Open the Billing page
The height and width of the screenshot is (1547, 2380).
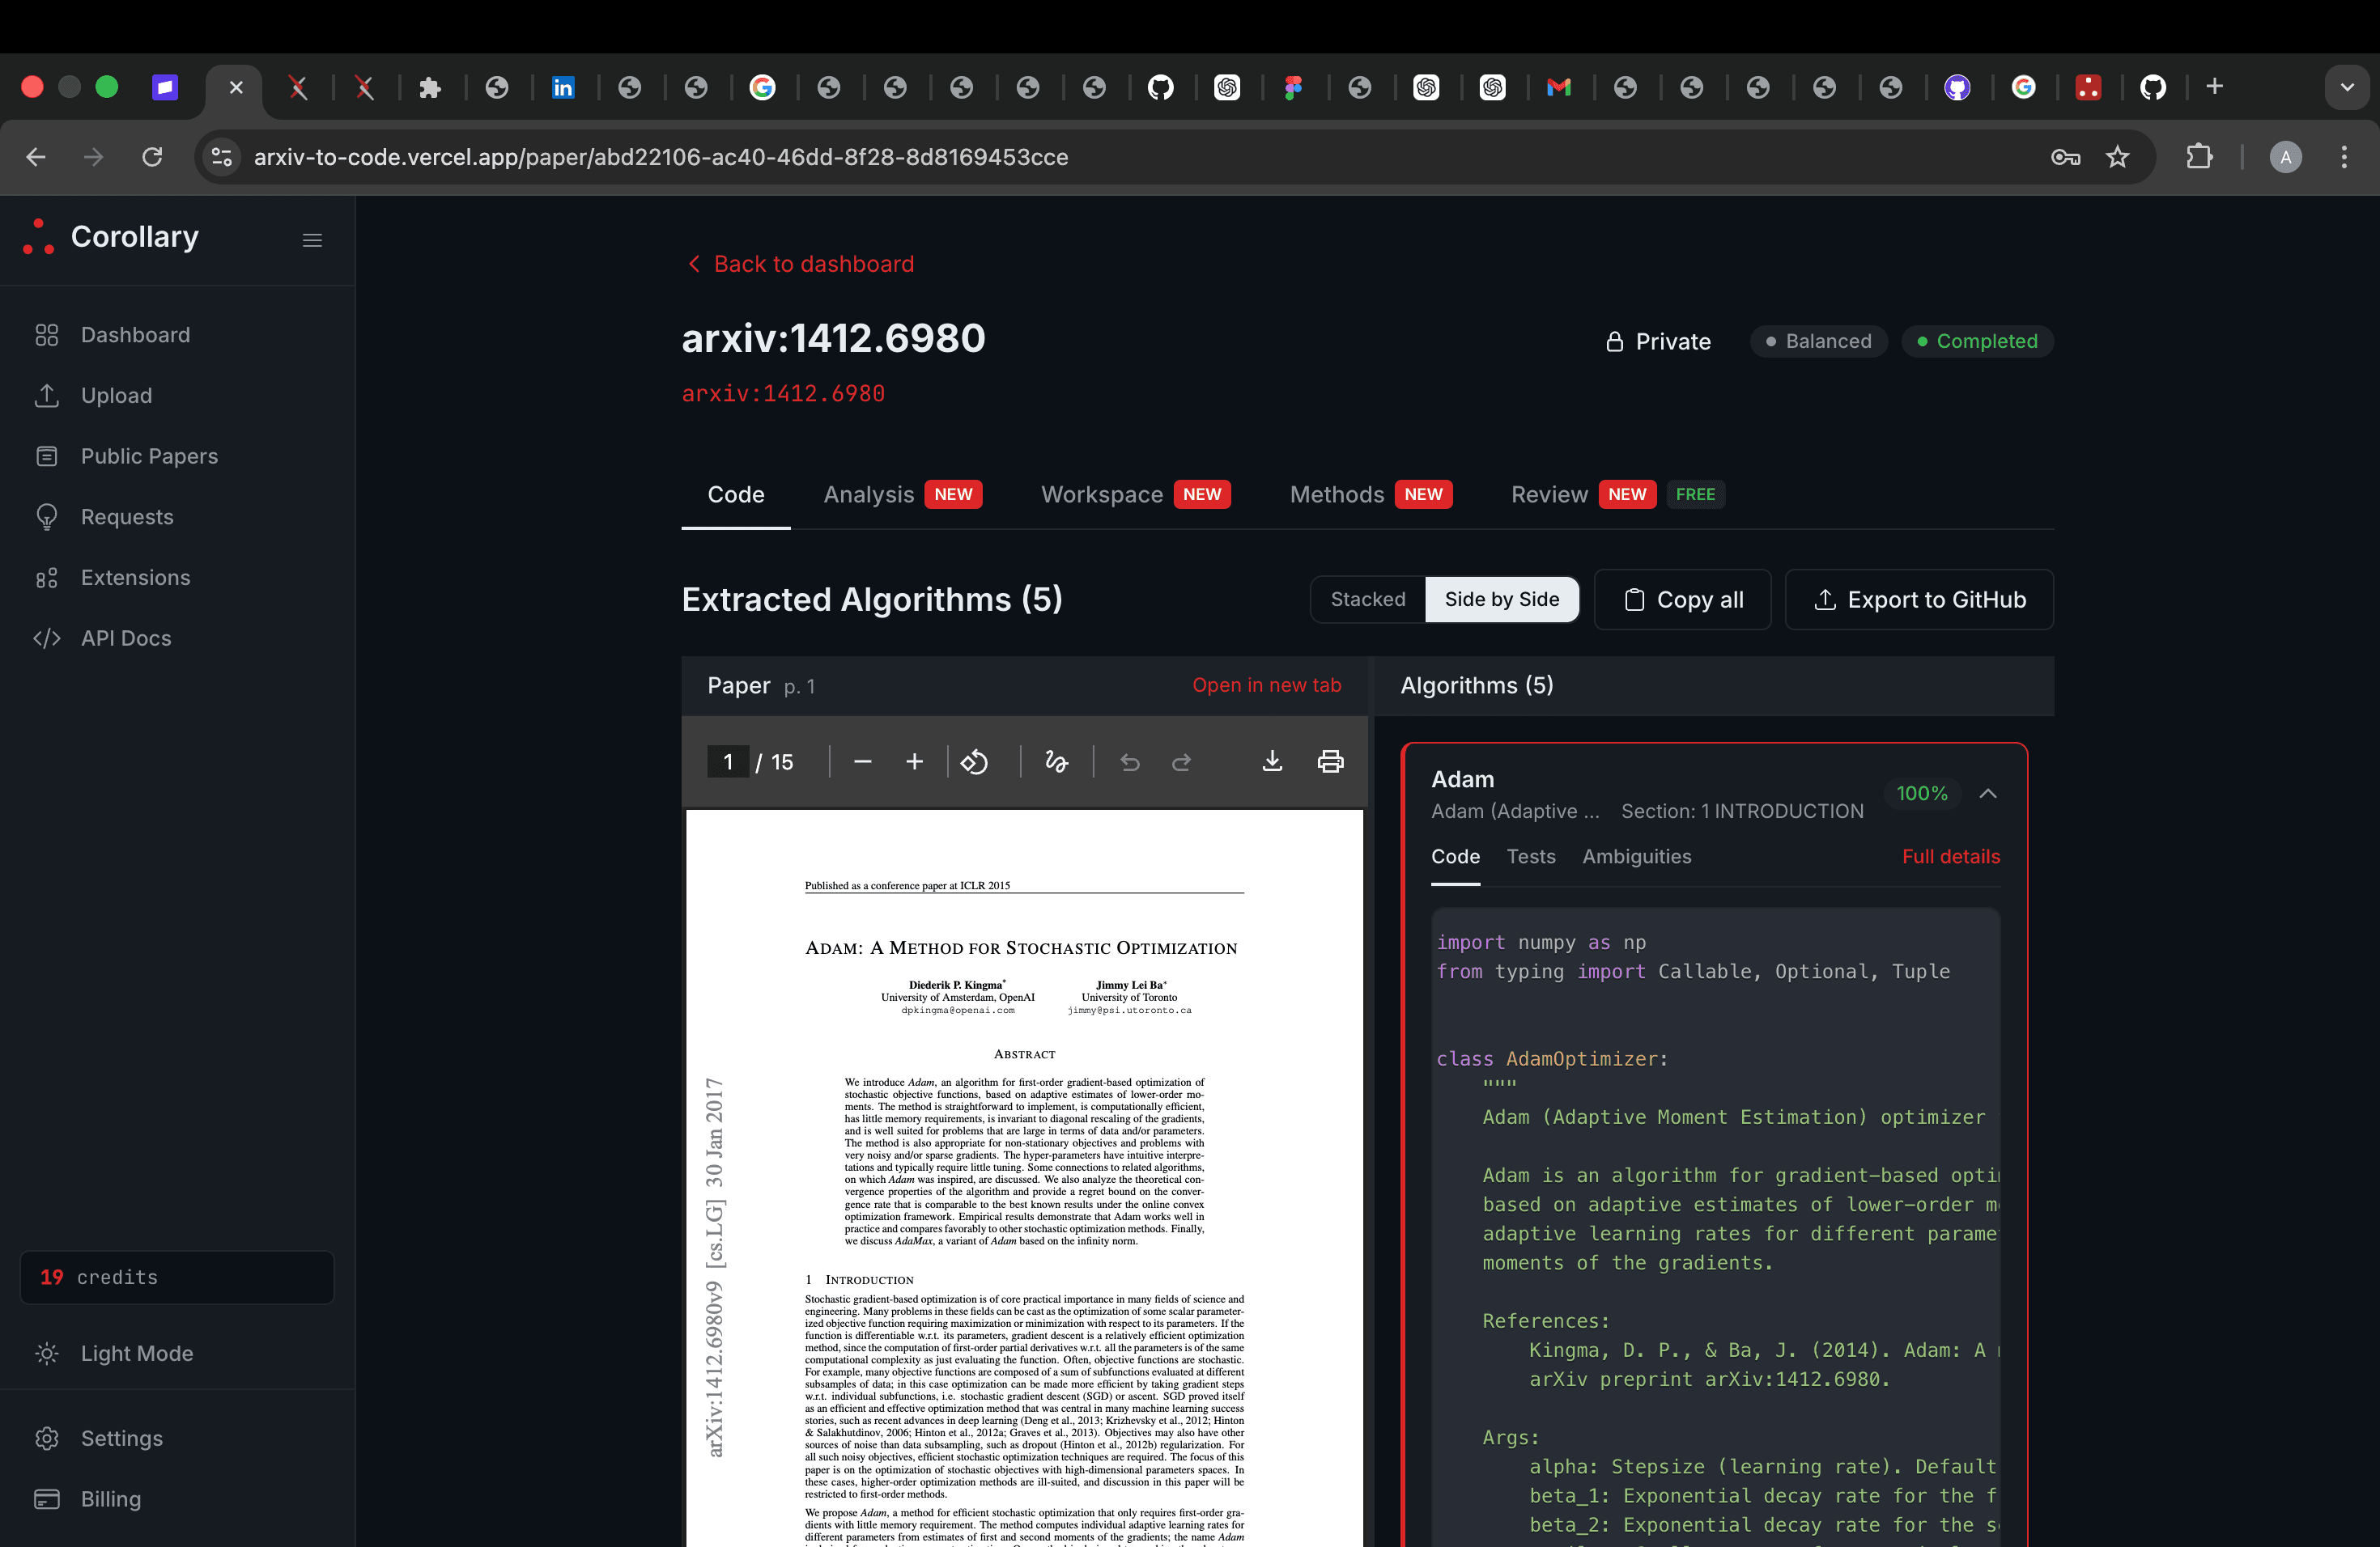tap(110, 1499)
